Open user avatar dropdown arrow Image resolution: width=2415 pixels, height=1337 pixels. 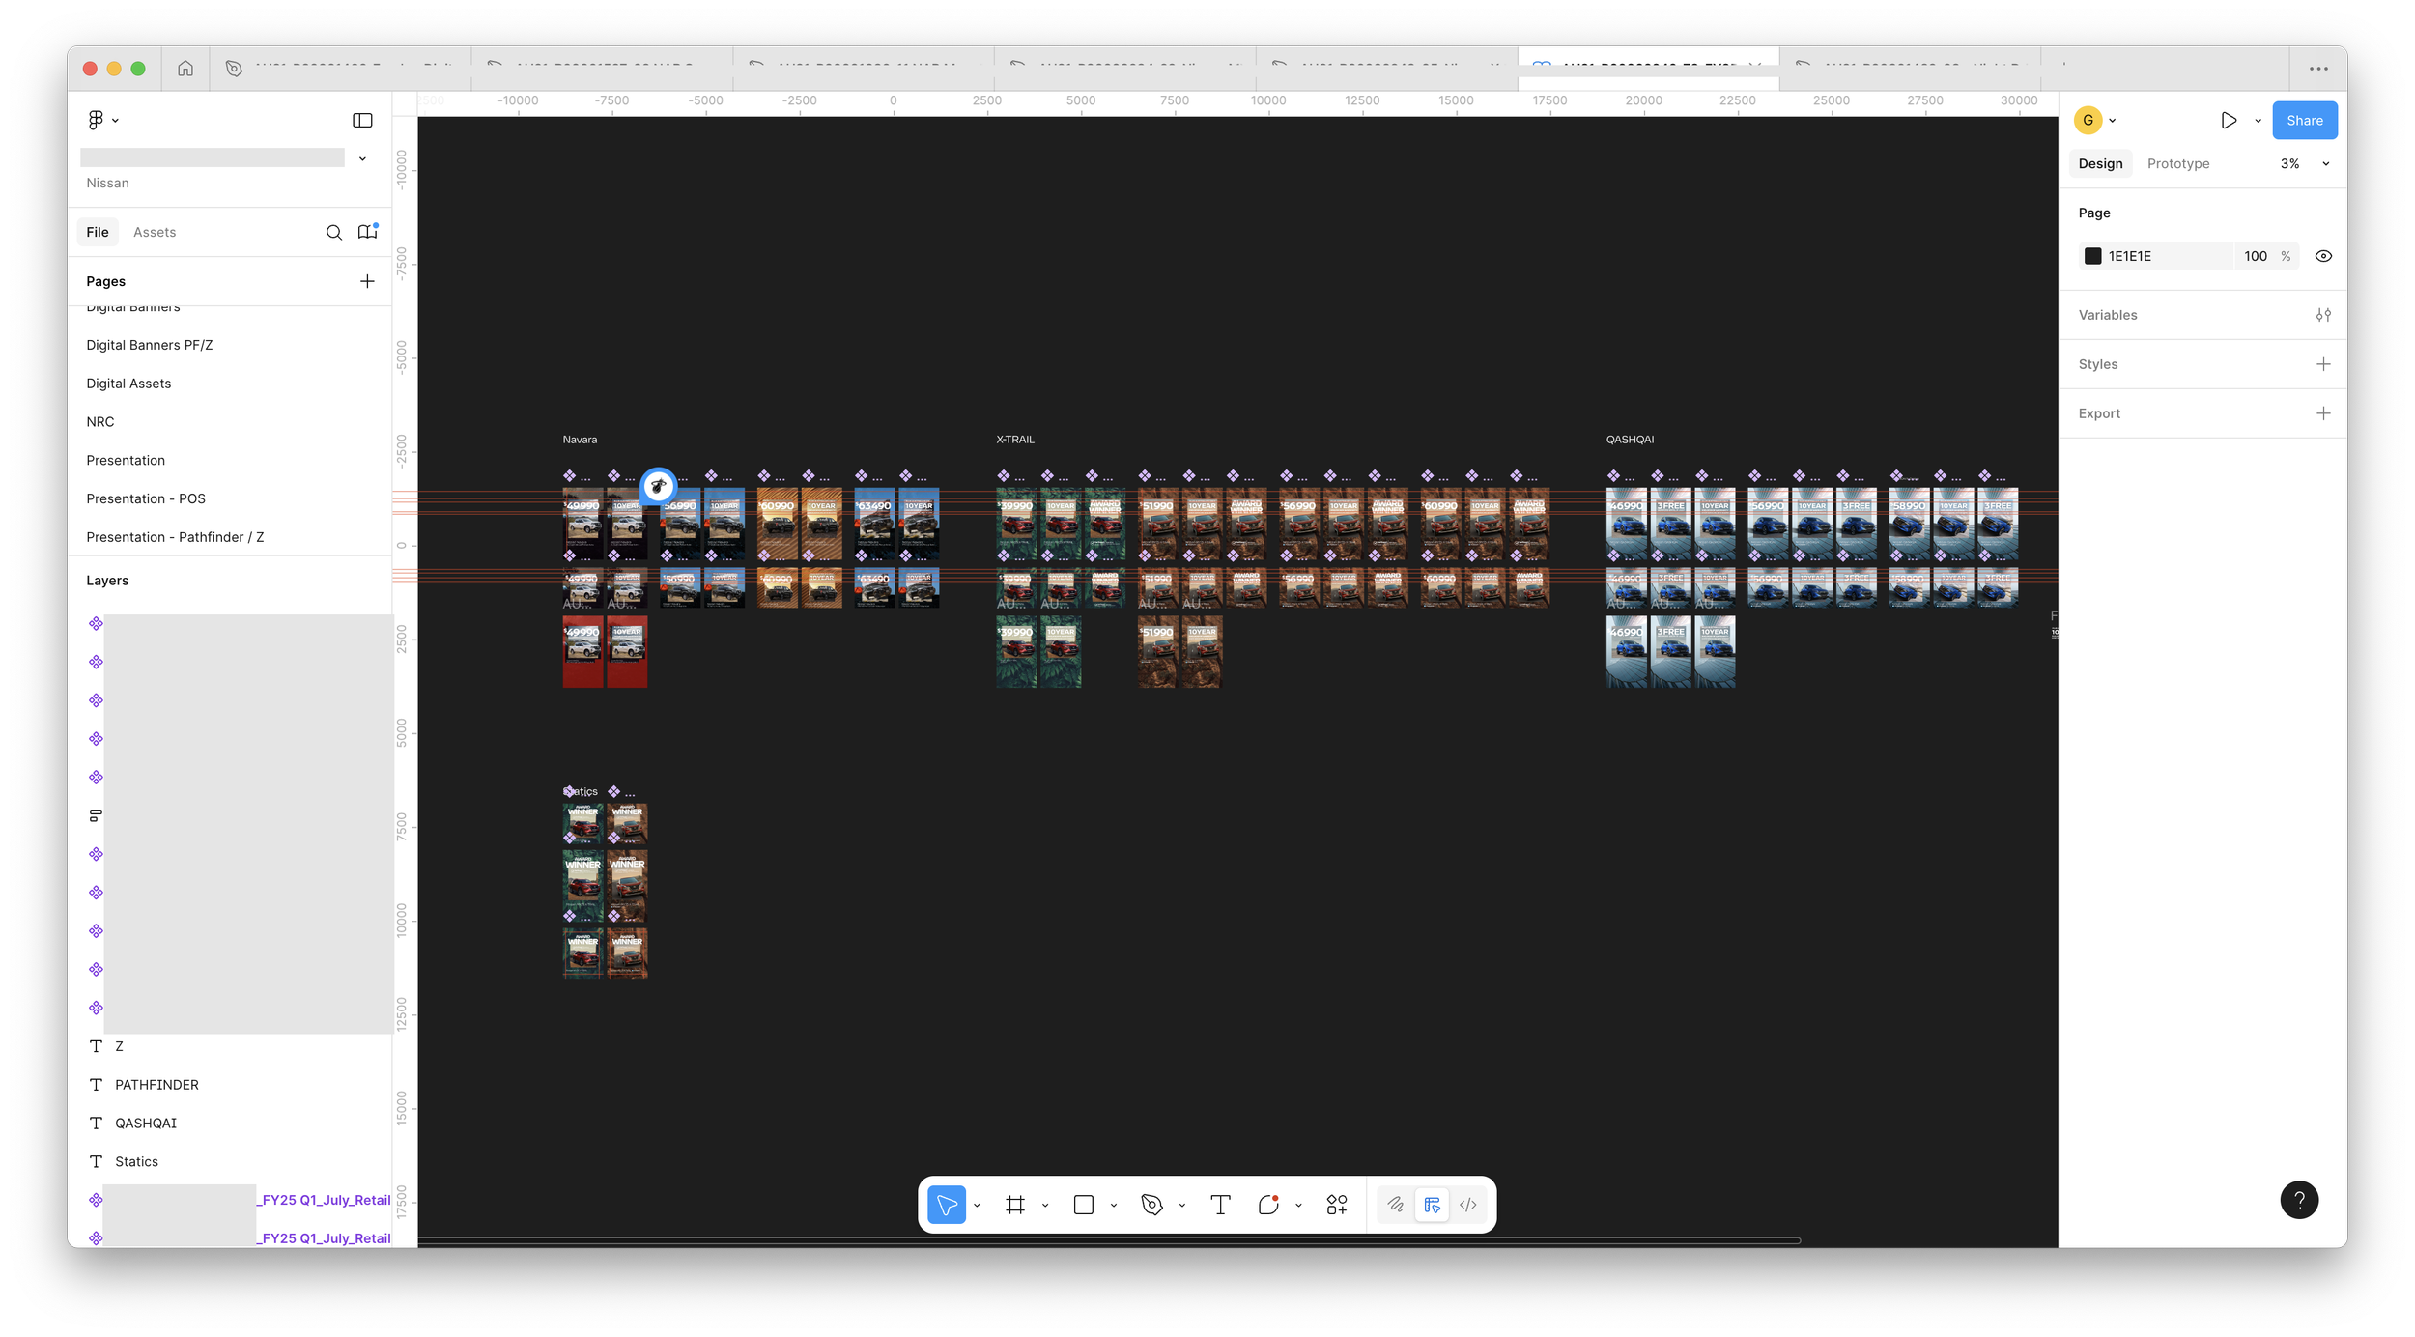coord(2113,121)
